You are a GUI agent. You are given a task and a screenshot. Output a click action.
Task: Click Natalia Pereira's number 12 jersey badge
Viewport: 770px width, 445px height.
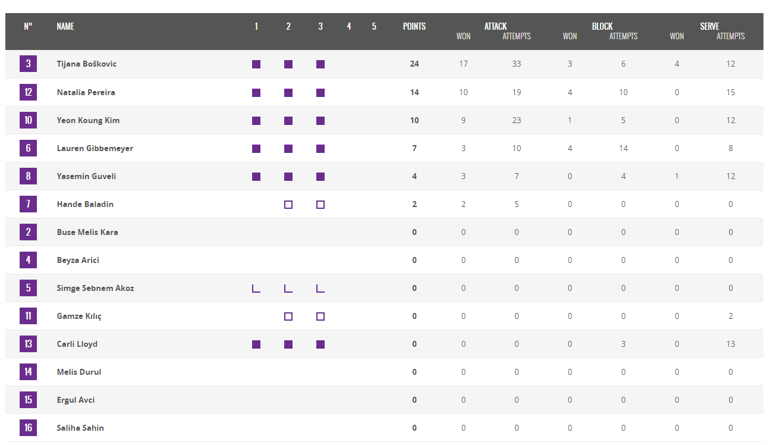pos(28,92)
